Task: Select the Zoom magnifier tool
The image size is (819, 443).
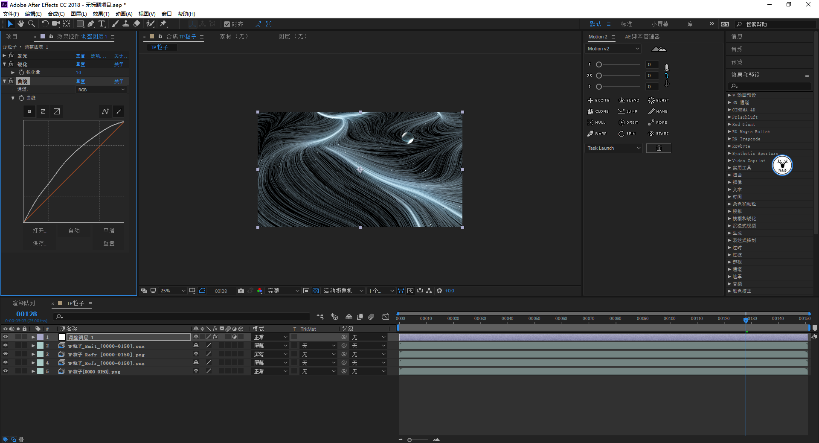Action: click(x=31, y=24)
